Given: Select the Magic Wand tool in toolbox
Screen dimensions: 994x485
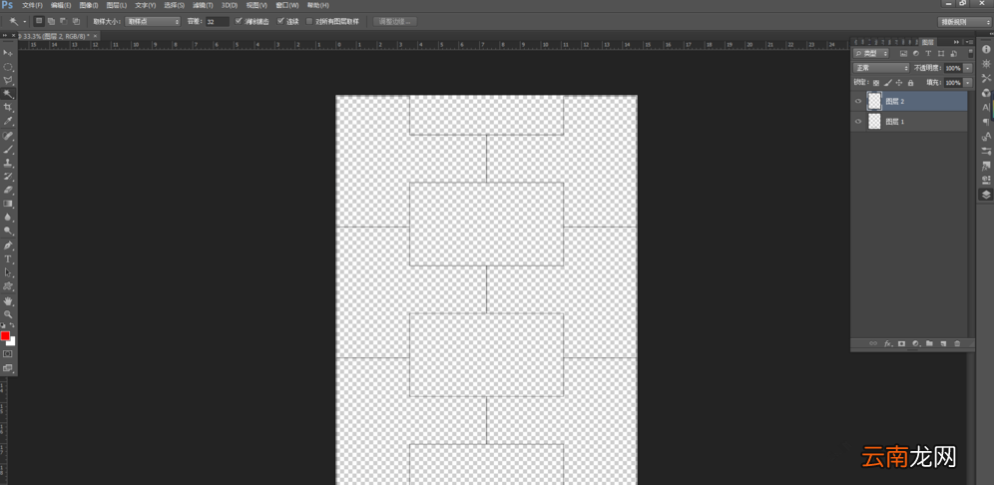Looking at the screenshot, I should [x=8, y=94].
